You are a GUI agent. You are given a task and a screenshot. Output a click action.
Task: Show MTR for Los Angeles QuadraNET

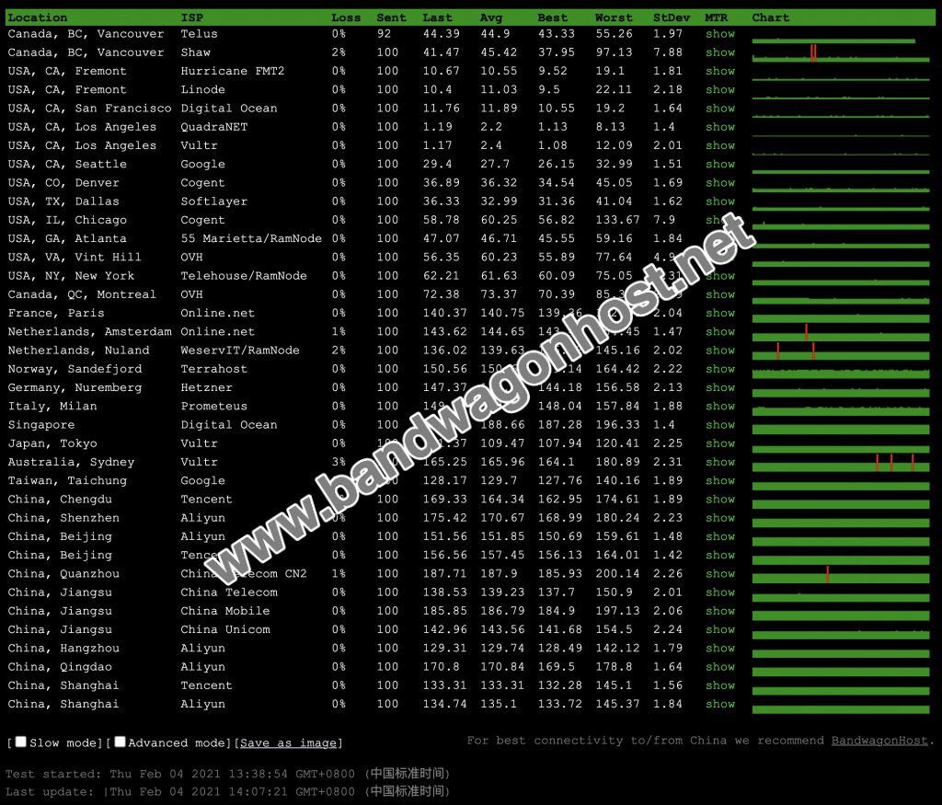pos(720,127)
